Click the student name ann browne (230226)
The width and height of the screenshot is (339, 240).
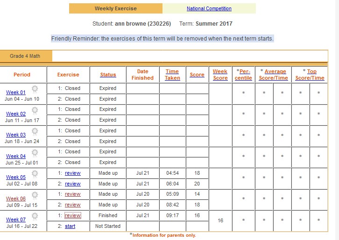click(143, 23)
